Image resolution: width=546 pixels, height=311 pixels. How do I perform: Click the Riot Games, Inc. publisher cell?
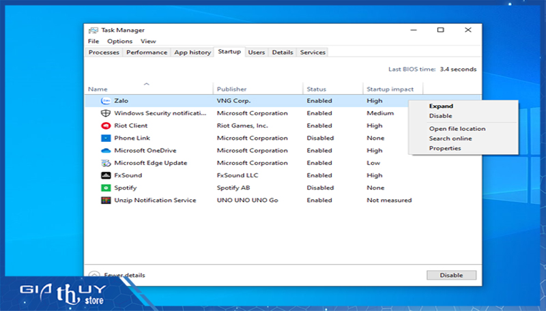(x=242, y=125)
